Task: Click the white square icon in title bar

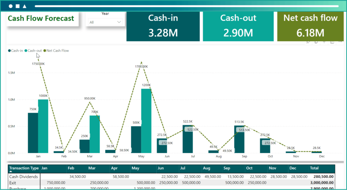Action: click(18, 6)
